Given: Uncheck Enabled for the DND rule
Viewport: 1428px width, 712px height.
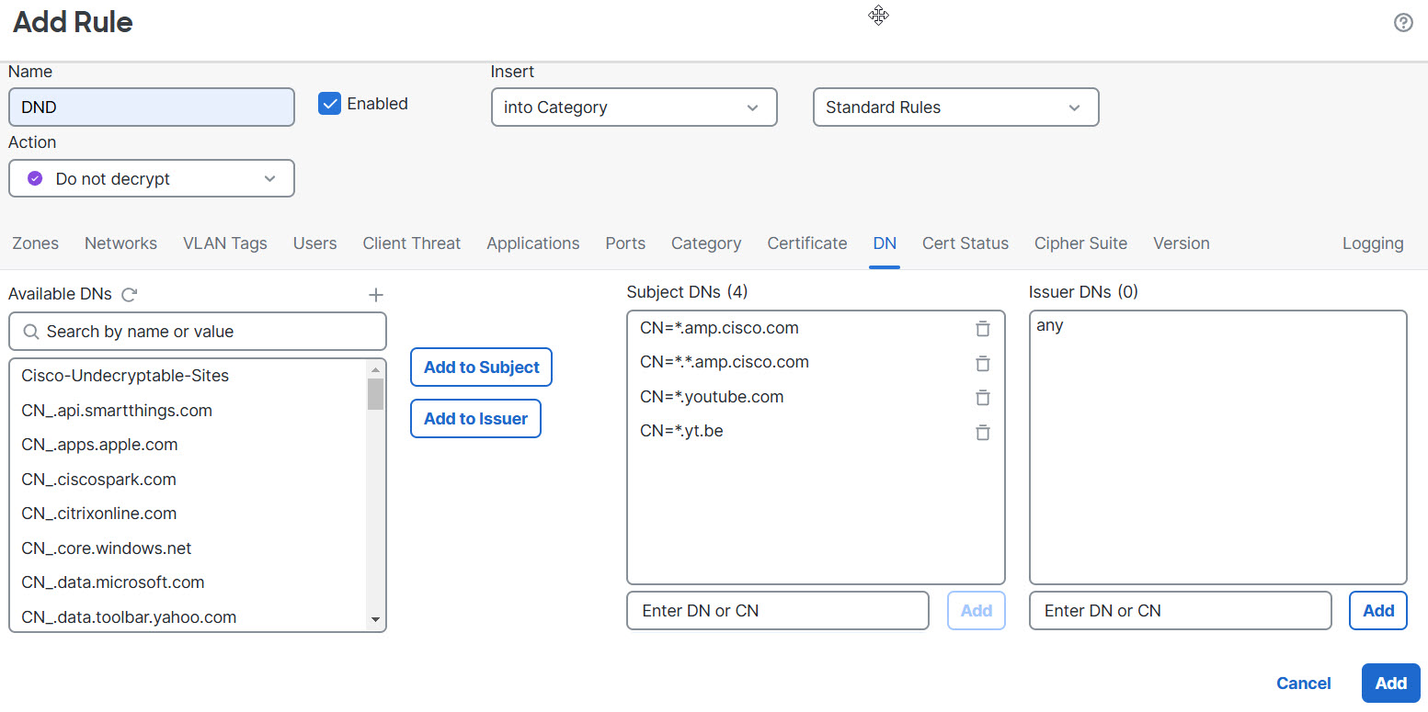Looking at the screenshot, I should click(x=329, y=104).
